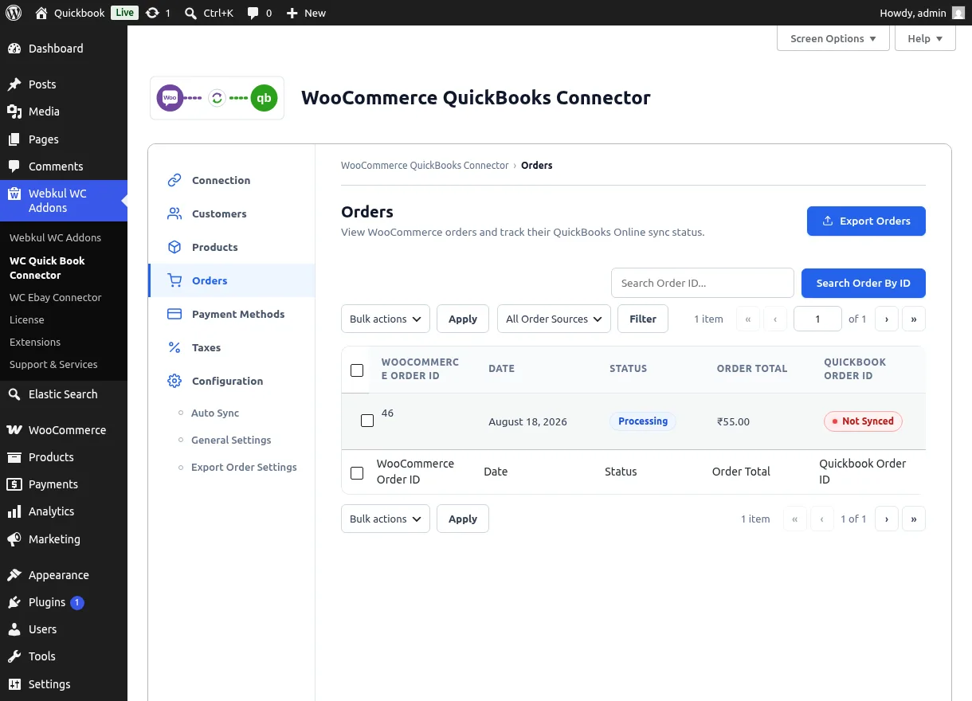Viewport: 972px width, 701px height.
Task: Click the Export Orders button
Action: point(866,221)
